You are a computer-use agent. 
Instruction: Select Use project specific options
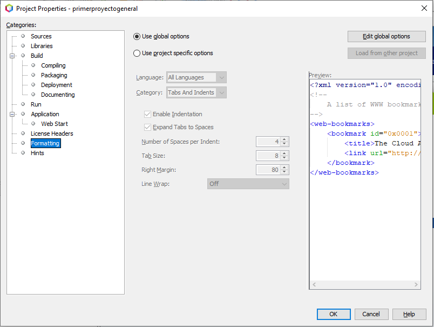(x=137, y=54)
